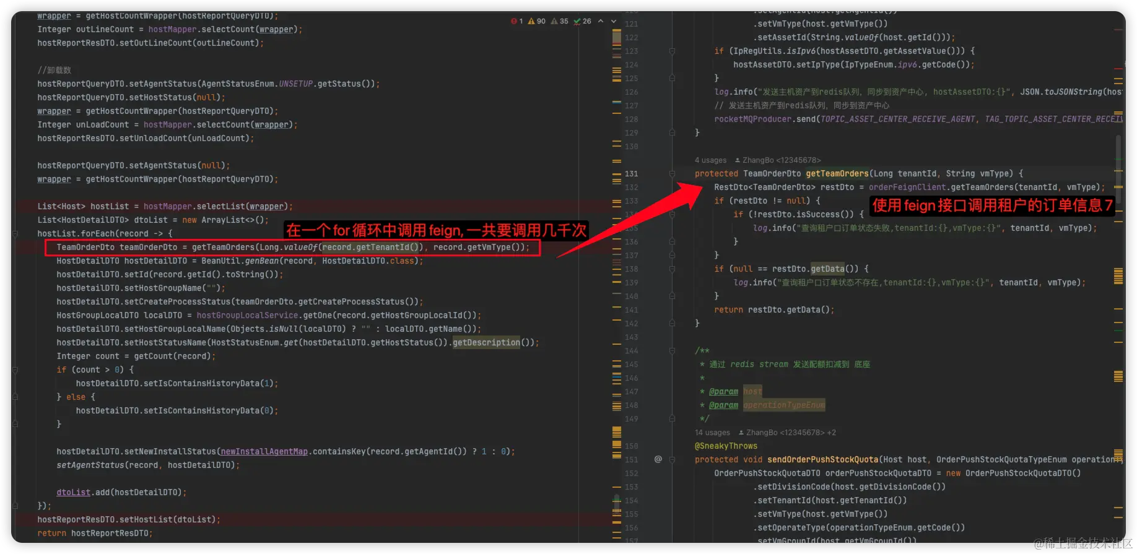The image size is (1137, 554).
Task: Click 'dtoList' in the dtoList.add line
Action: [73, 493]
